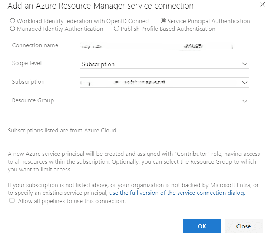The width and height of the screenshot is (268, 238).
Task: Open the empty Resource Group combo box
Action: point(159,101)
